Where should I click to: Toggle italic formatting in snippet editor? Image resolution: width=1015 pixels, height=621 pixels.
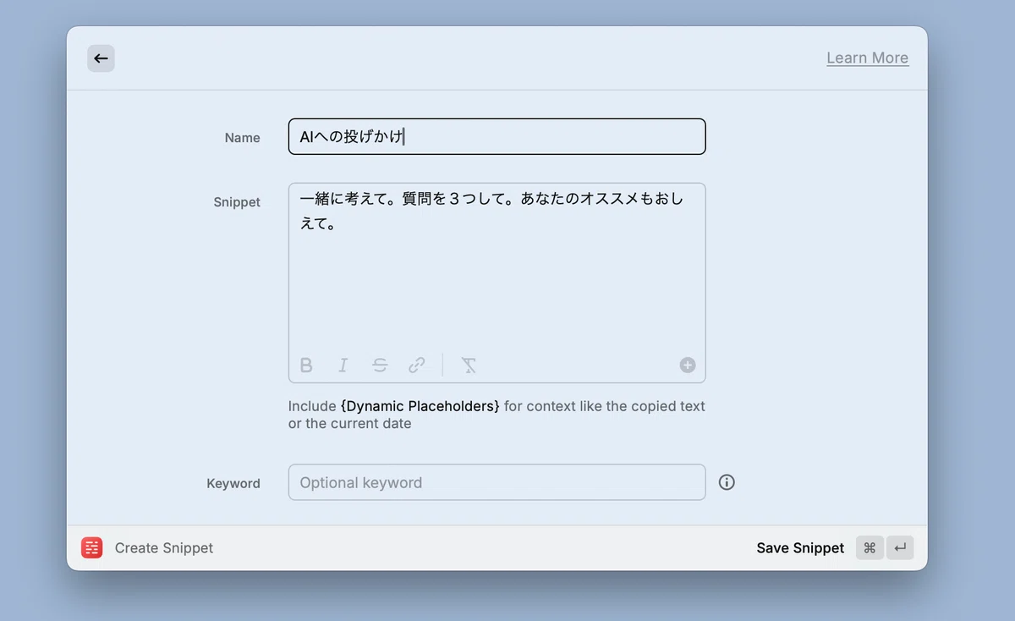click(x=343, y=365)
